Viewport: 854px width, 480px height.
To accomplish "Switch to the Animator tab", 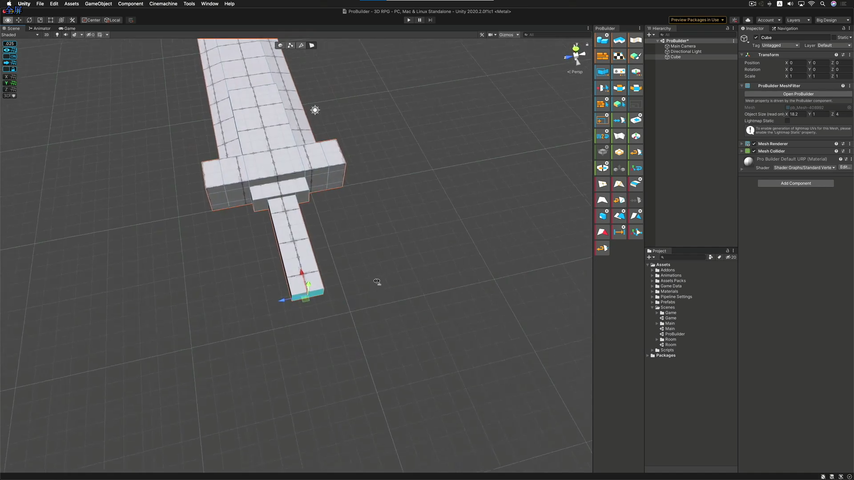I will click(x=40, y=28).
